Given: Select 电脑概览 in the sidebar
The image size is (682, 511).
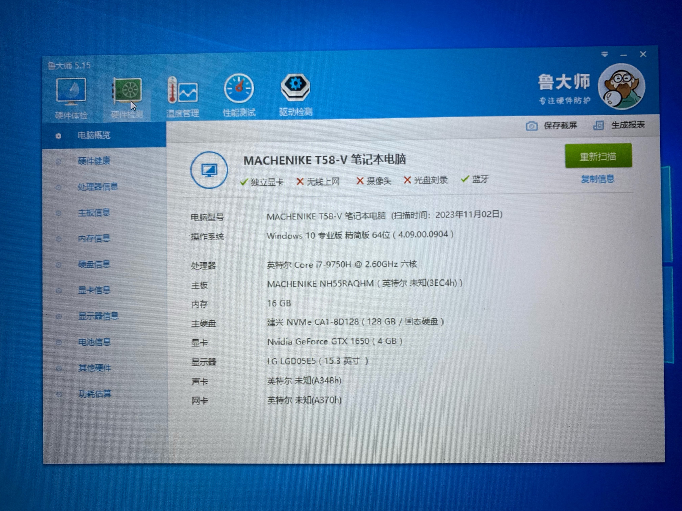Looking at the screenshot, I should (x=94, y=136).
